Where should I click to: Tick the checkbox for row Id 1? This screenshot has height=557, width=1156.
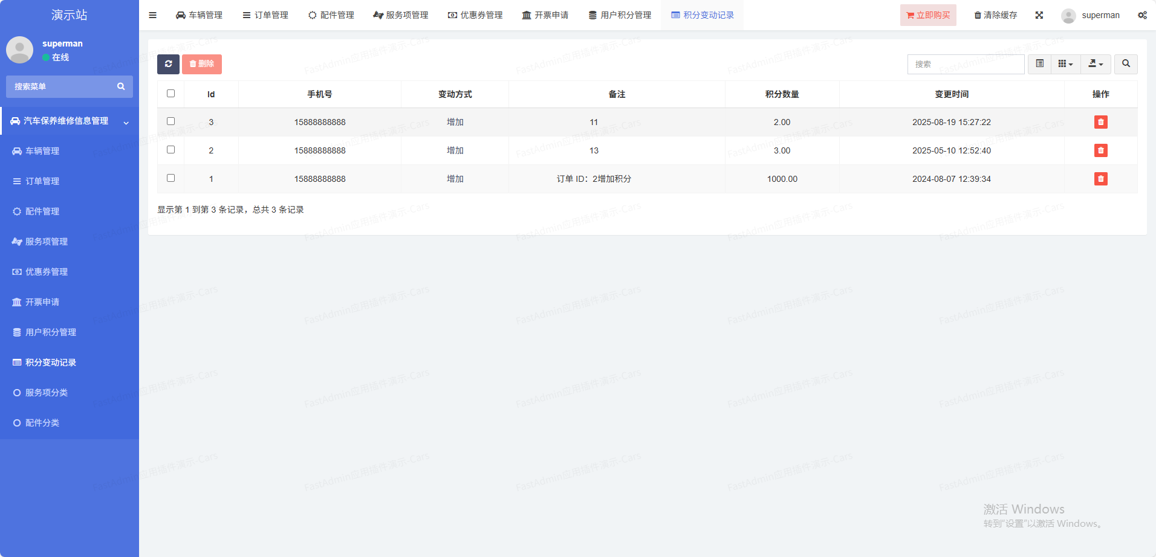click(170, 178)
